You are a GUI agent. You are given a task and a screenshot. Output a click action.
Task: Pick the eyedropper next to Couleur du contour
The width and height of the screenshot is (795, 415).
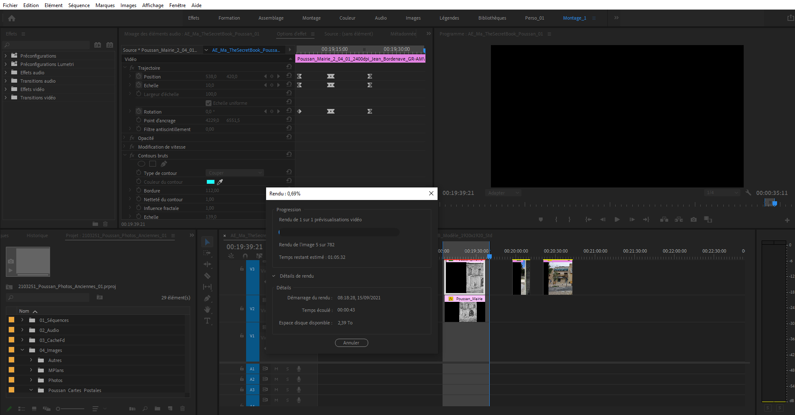click(220, 182)
